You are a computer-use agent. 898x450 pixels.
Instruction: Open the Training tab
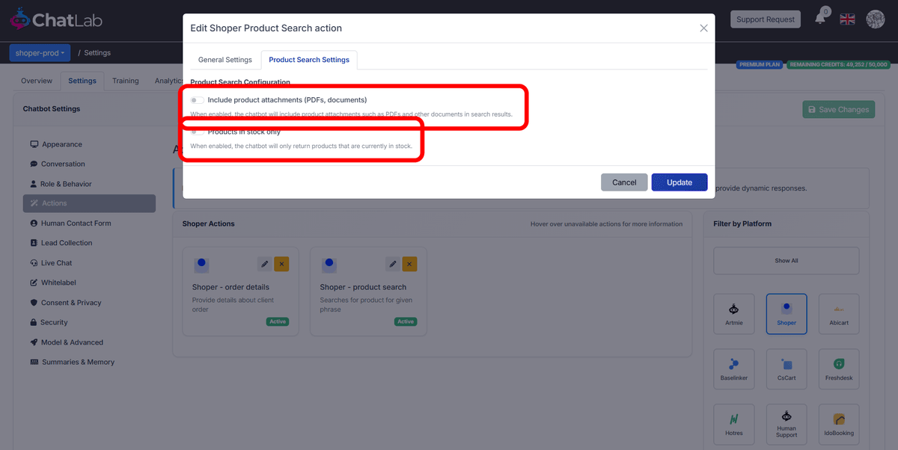click(125, 81)
